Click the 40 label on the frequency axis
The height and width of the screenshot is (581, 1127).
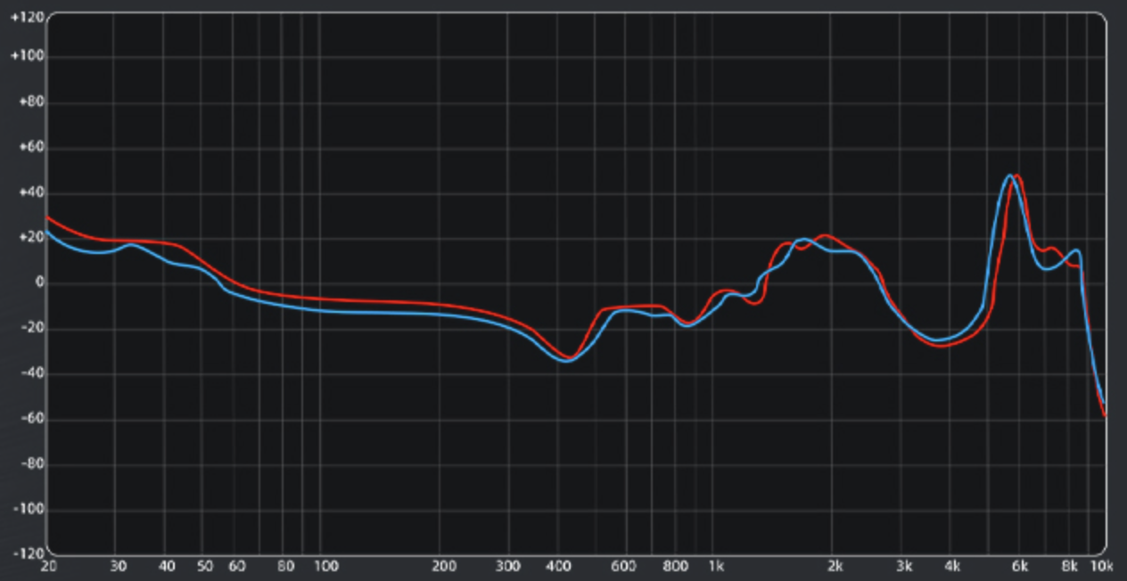point(167,566)
